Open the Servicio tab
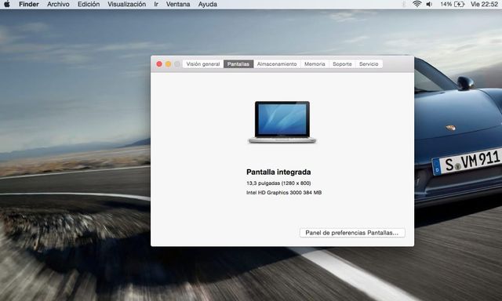This screenshot has height=301, width=502. (x=369, y=64)
